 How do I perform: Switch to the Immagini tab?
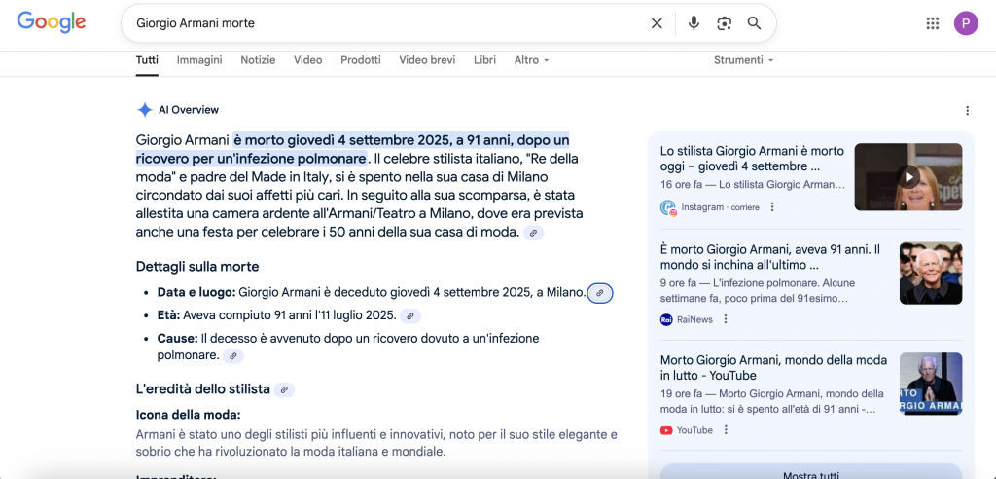point(199,60)
